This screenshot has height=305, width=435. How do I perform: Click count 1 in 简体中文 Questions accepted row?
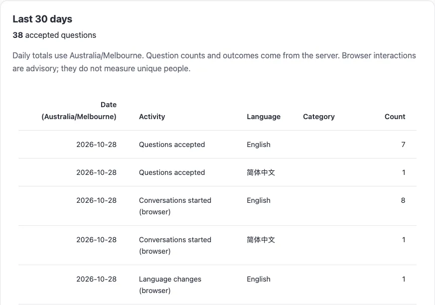click(x=404, y=172)
